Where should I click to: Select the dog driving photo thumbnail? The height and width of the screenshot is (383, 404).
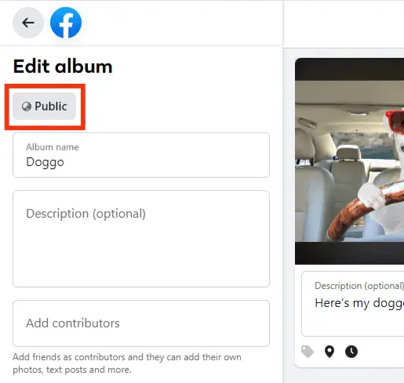tap(350, 161)
